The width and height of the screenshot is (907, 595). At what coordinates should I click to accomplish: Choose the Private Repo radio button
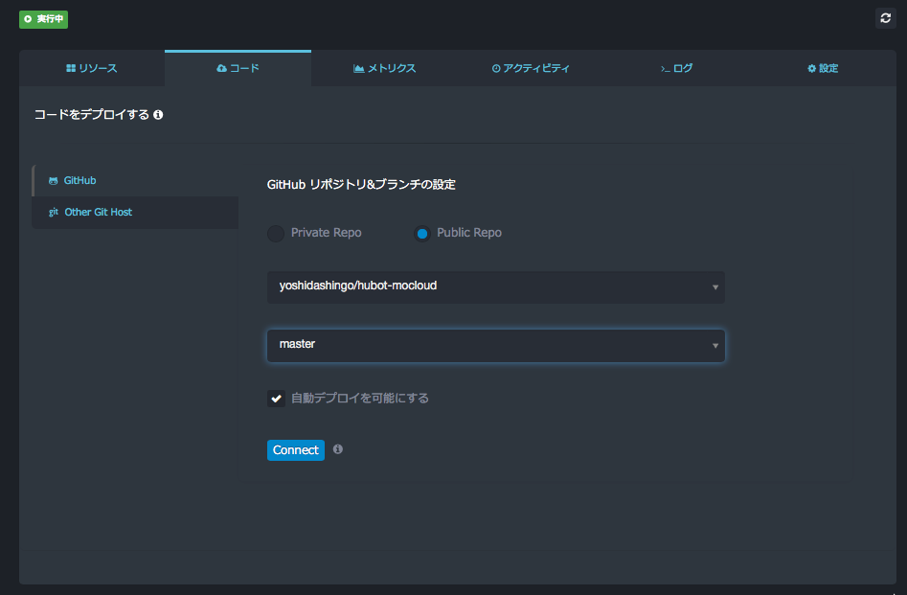click(x=276, y=233)
